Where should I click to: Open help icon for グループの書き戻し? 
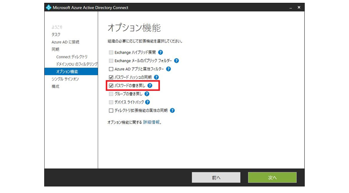[x=148, y=94]
